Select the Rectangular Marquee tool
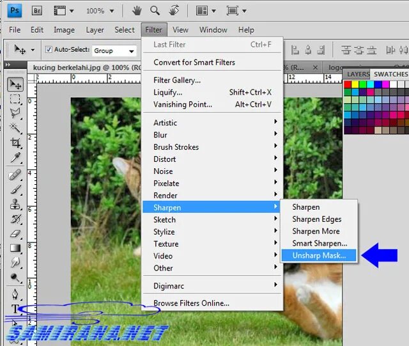The image size is (409, 346). pyautogui.click(x=15, y=99)
